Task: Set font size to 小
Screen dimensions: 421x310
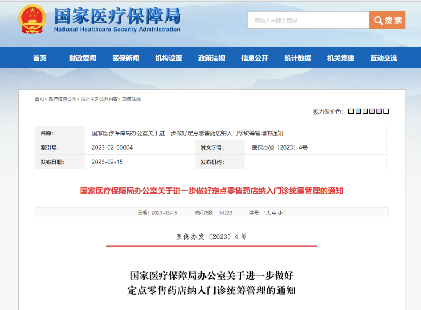Action: click(x=280, y=213)
